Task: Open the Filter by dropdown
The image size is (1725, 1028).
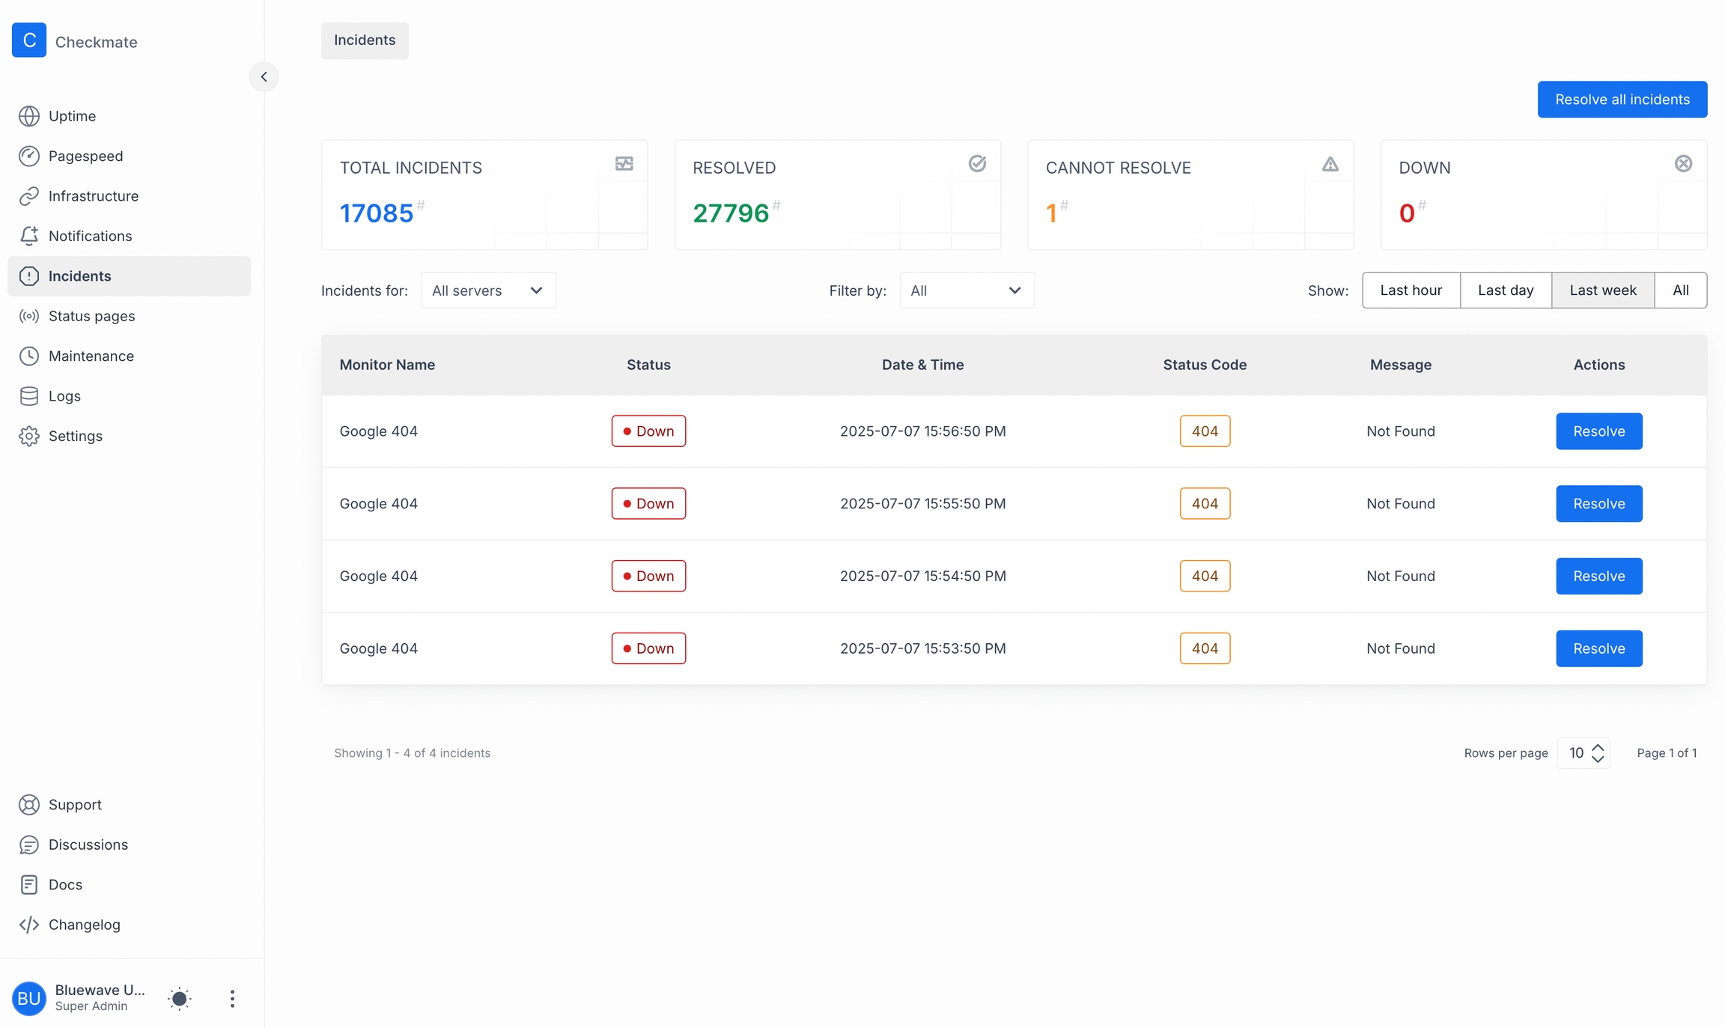Action: pos(966,291)
